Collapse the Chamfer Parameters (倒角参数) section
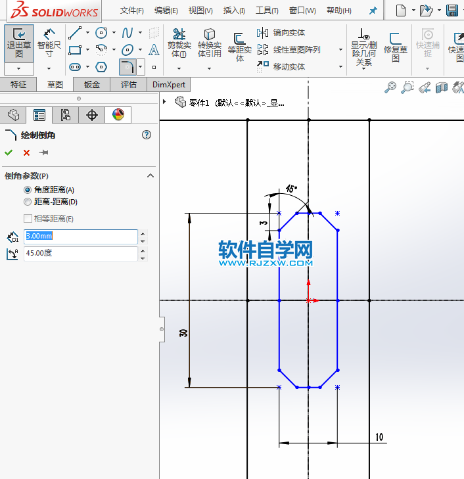Screen dimensions: 464x479 tap(151, 175)
